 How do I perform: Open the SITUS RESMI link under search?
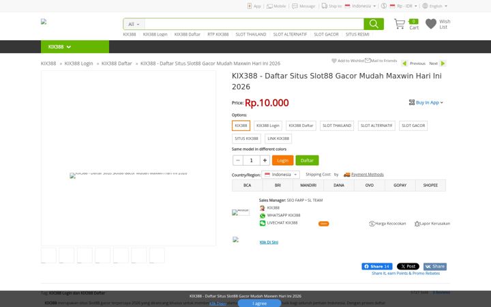click(357, 35)
